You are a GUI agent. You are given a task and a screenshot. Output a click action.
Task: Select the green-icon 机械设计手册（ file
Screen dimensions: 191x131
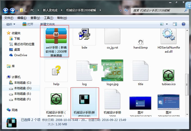tap(56, 99)
